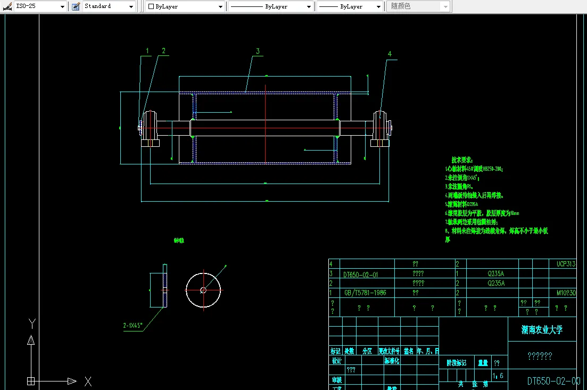Open the ByLayer linetype dropdown
Viewport: 587px width, 390px height.
(x=309, y=6)
